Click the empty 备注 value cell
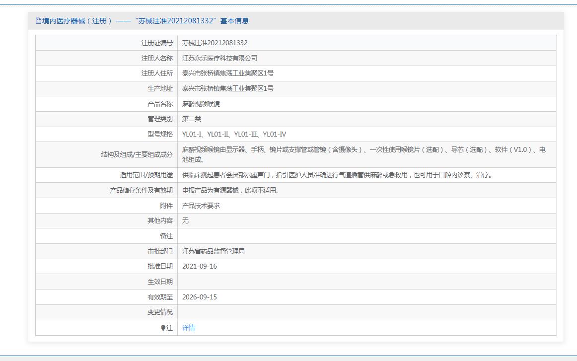Screen dimensions: 577x361 click(366, 236)
